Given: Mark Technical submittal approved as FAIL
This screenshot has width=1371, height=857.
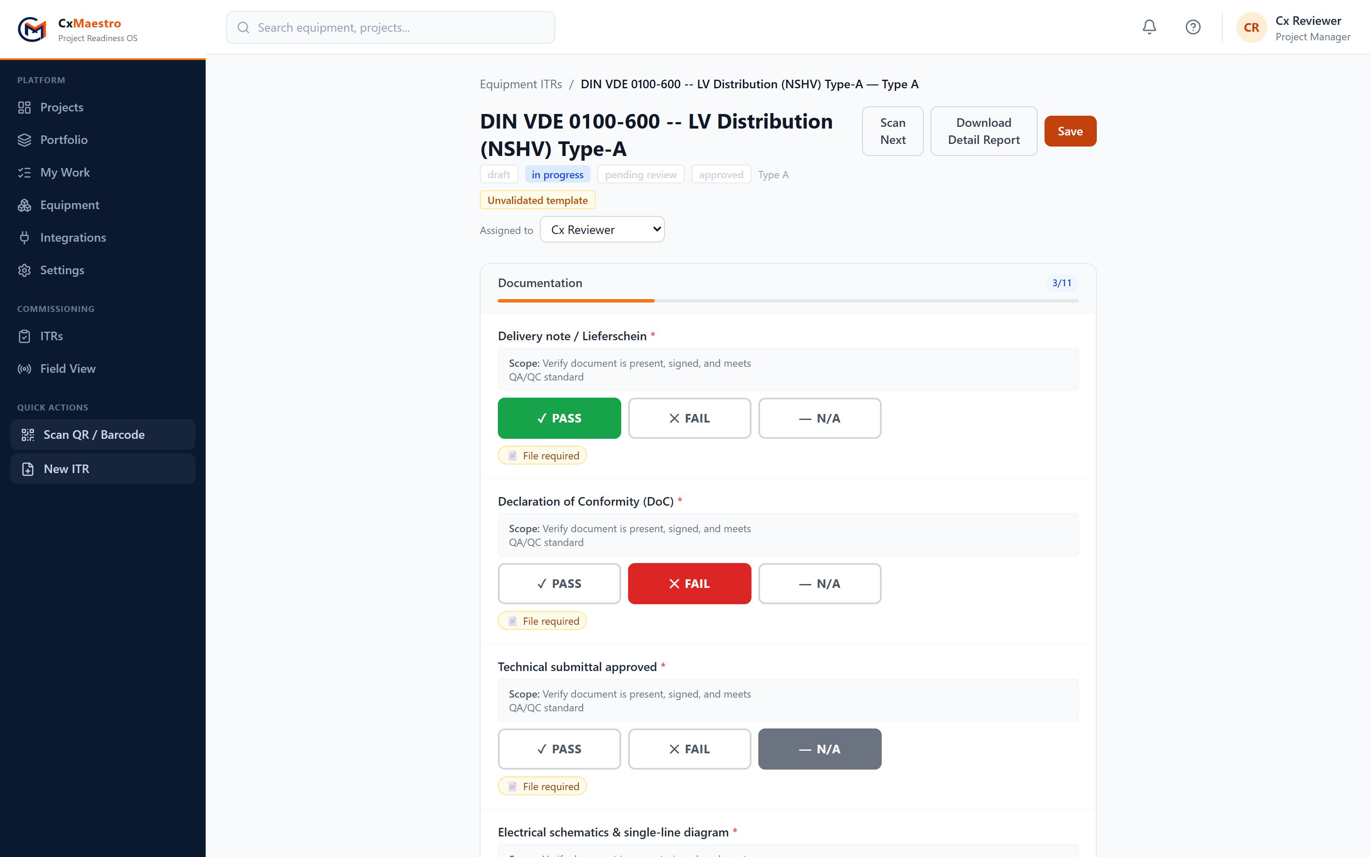Looking at the screenshot, I should [689, 749].
